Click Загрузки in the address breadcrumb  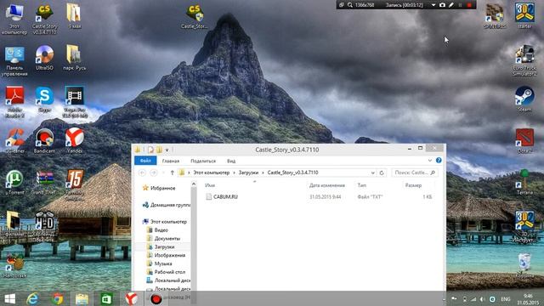point(248,173)
